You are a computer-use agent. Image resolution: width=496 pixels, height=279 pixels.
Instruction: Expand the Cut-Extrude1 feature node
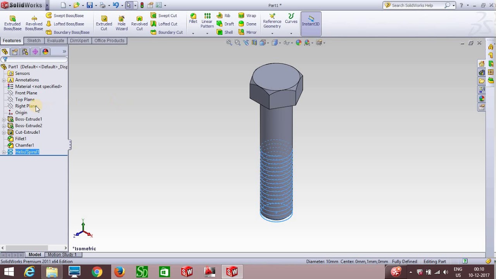(4, 133)
